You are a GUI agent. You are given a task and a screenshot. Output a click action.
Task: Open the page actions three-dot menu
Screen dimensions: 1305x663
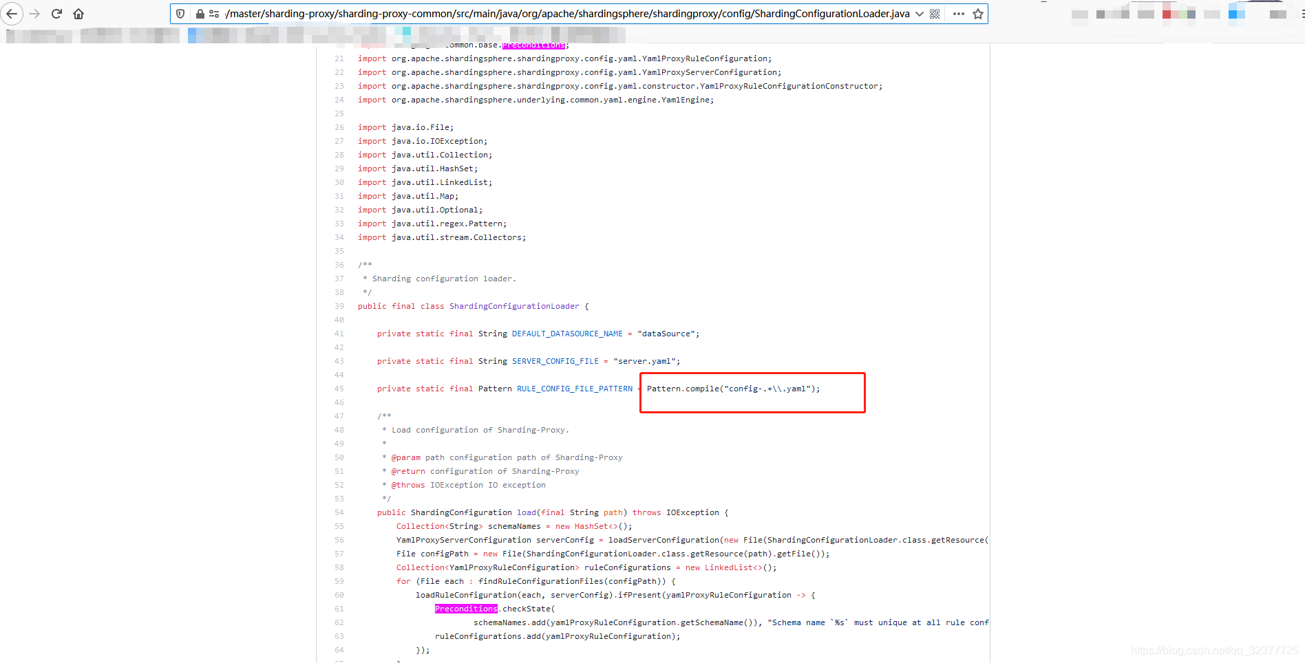point(959,14)
